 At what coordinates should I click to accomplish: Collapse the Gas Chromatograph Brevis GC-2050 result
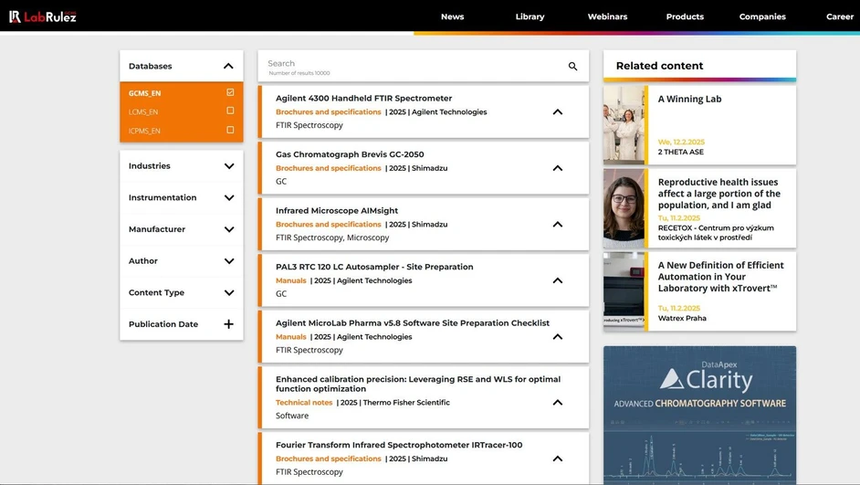[x=558, y=168]
